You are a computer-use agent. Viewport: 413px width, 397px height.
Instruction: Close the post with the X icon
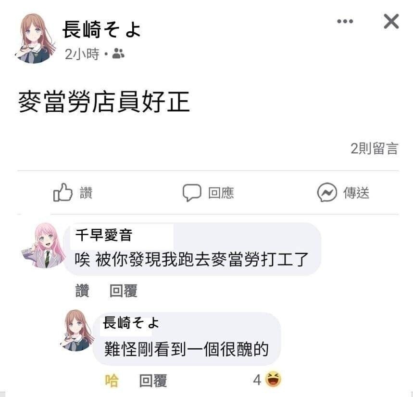click(391, 21)
